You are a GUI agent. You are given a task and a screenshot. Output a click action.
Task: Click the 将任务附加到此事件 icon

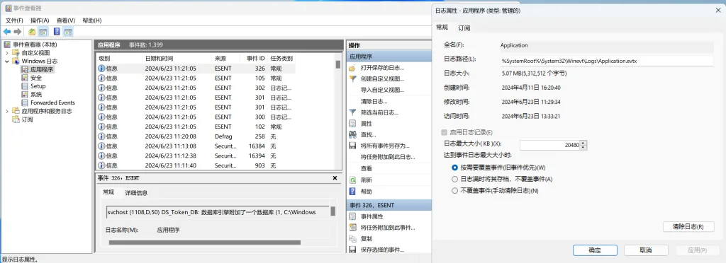(x=352, y=228)
